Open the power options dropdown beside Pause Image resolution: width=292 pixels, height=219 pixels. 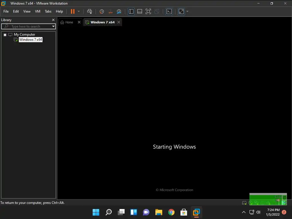[x=79, y=11]
